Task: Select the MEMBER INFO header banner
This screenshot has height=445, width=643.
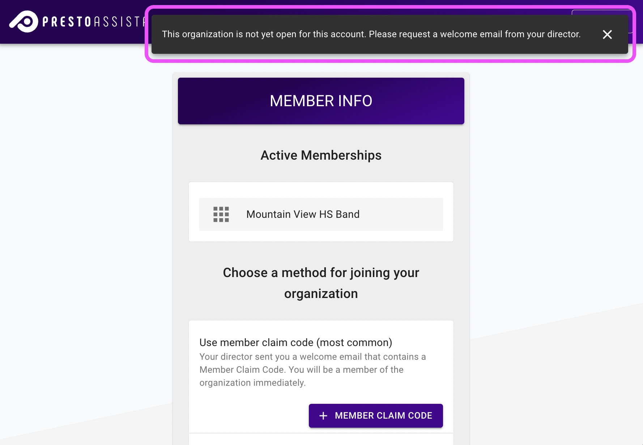Action: 321,100
